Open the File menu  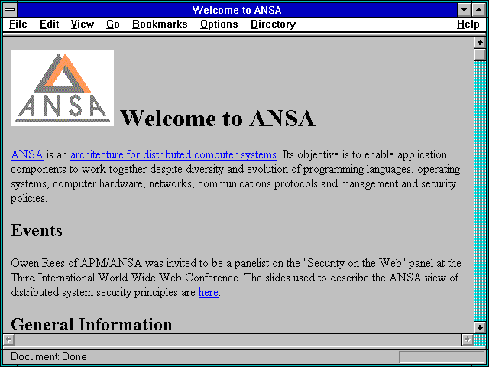click(18, 24)
